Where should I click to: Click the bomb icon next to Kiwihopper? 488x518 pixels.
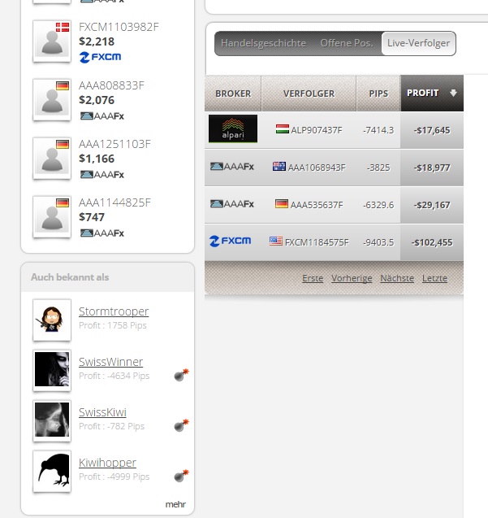[181, 476]
